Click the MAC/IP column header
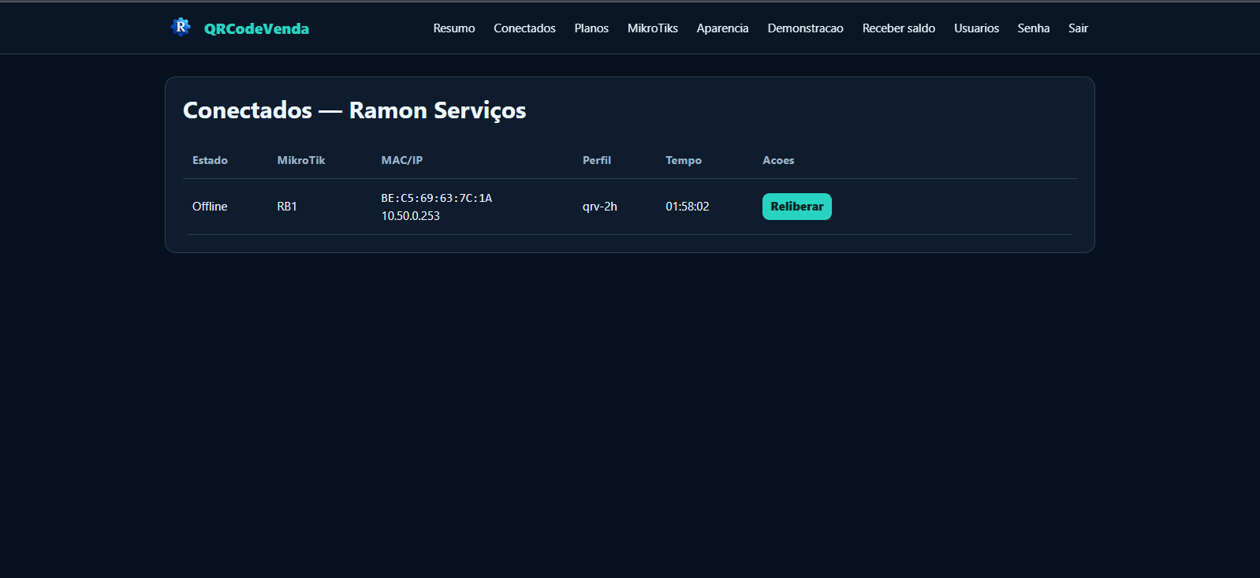The height and width of the screenshot is (578, 1260). point(402,160)
